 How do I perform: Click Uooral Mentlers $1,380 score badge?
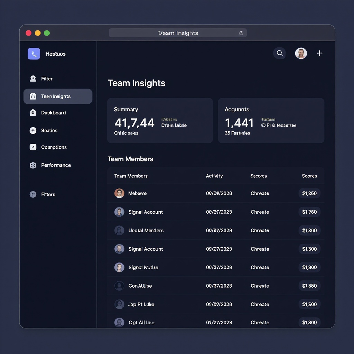(309, 231)
